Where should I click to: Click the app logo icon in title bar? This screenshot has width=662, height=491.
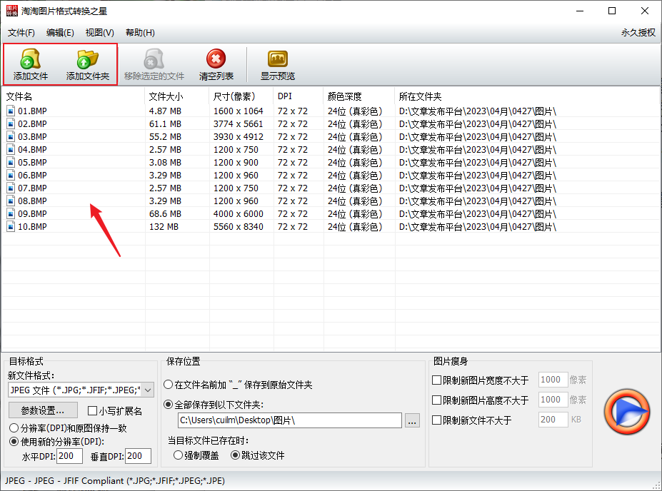(12, 11)
